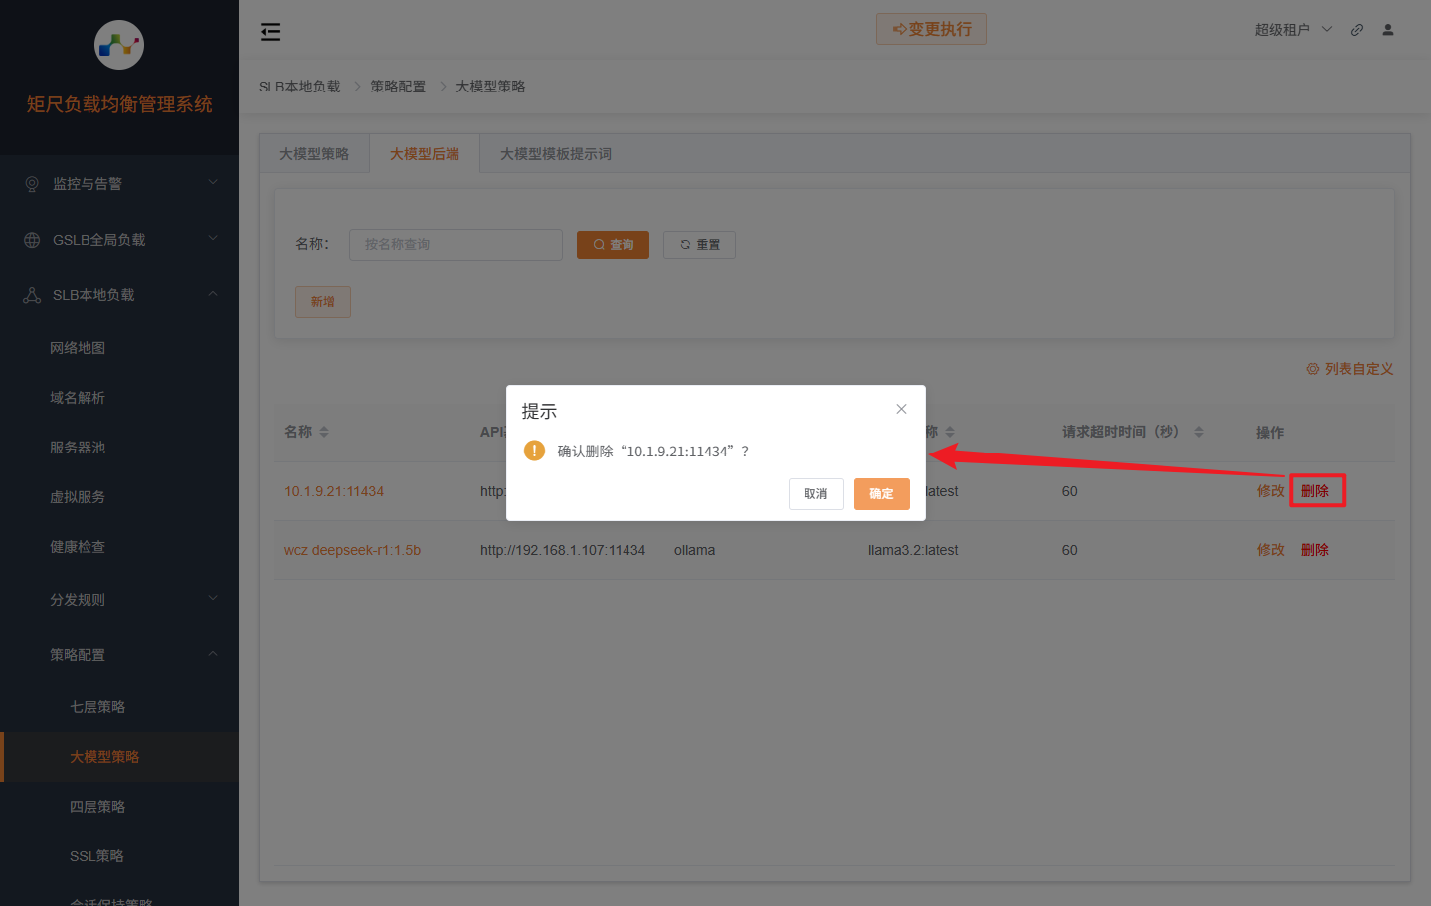Screen dimensions: 1431x906
Task: Open 健康检查 in sidebar
Action: pyautogui.click(x=78, y=547)
